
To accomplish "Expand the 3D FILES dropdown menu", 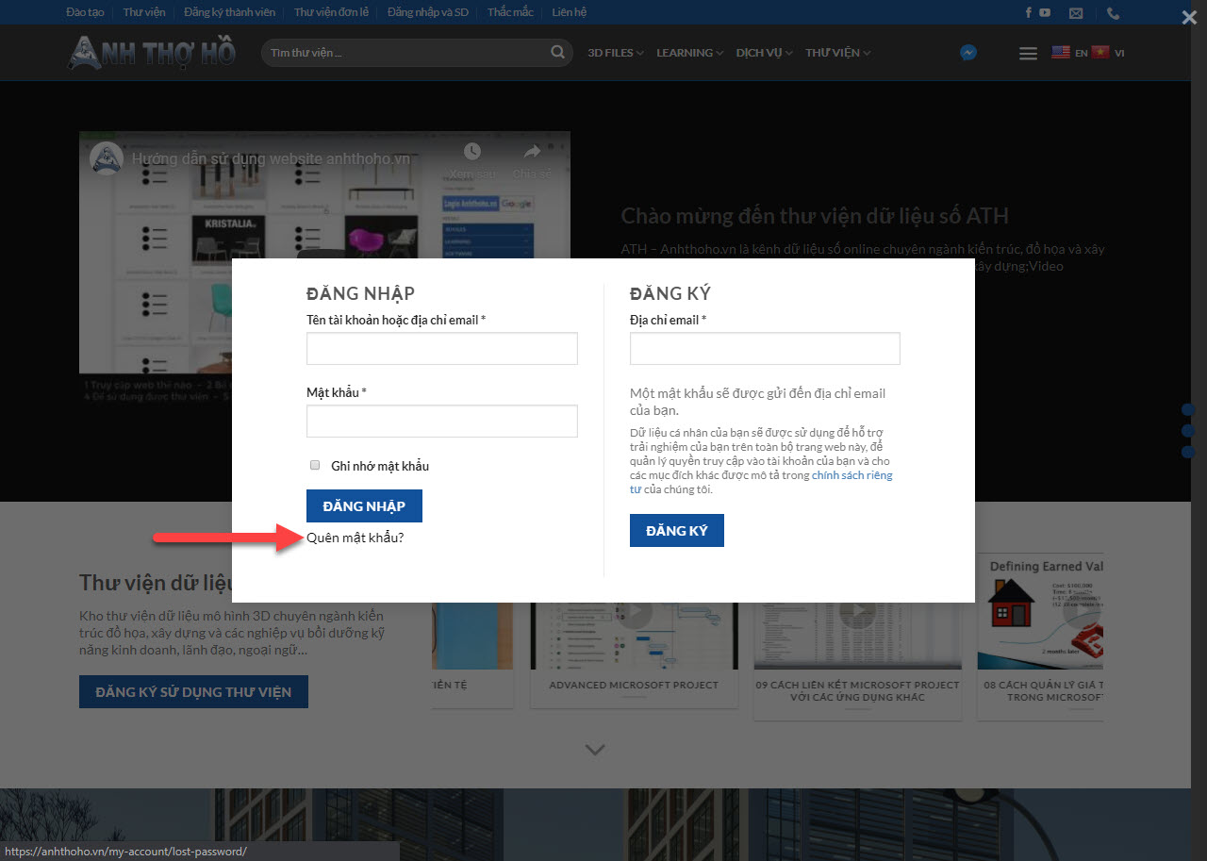I will (x=615, y=53).
